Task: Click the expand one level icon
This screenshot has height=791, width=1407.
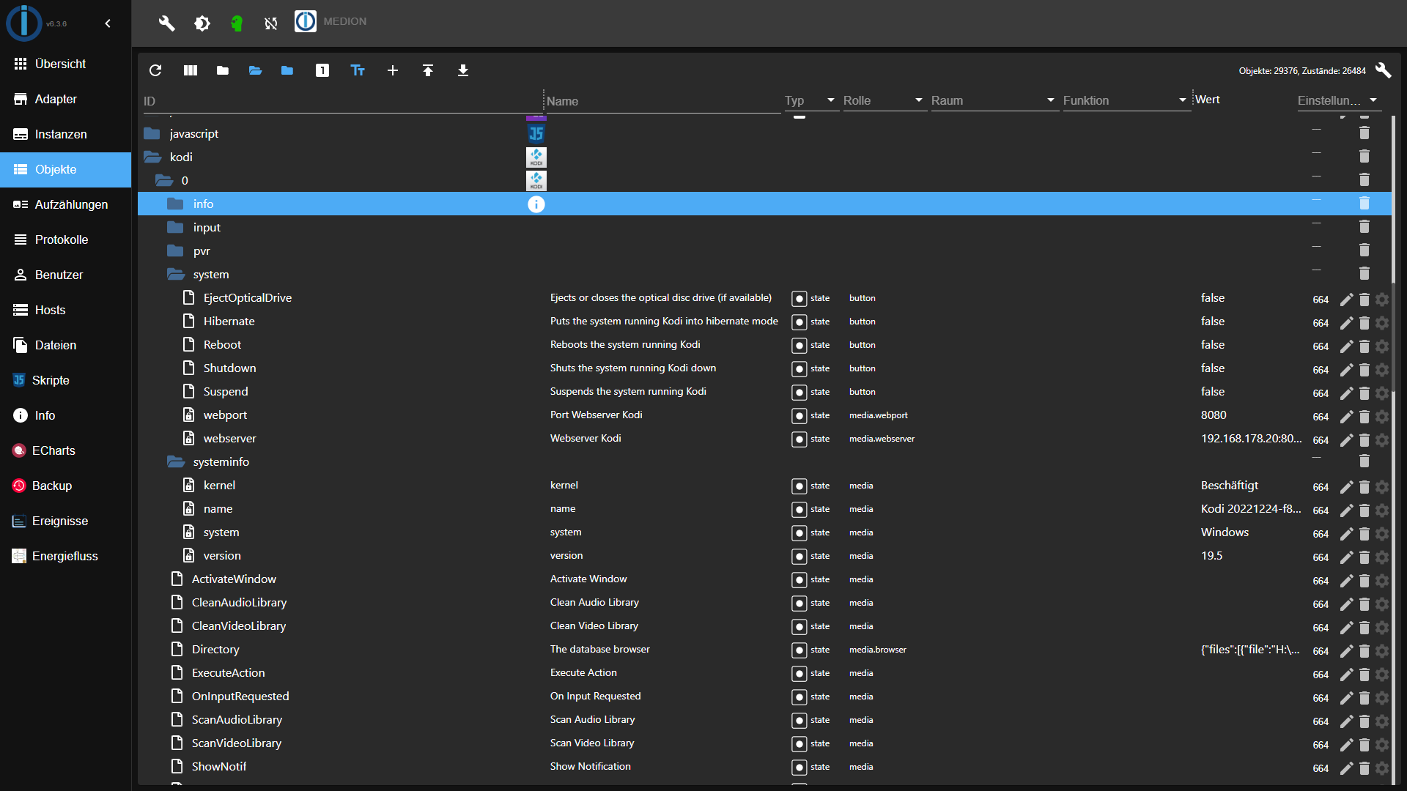Action: click(322, 70)
